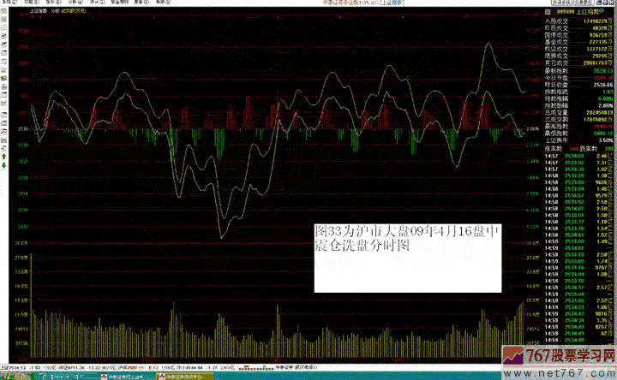Open the 帮助 menu

(x=163, y=2)
